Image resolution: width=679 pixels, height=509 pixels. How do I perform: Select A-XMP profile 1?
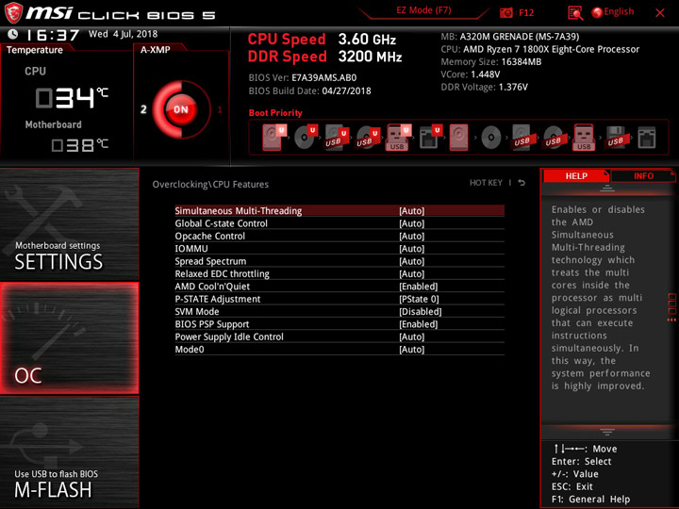[x=220, y=109]
